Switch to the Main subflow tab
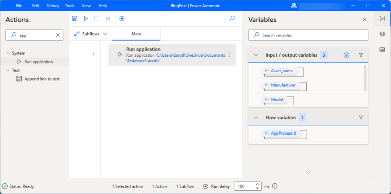 (x=136, y=34)
